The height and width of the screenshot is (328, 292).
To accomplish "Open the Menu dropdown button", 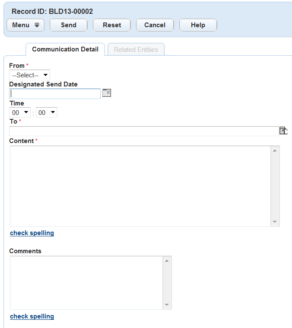I will 25,25.
